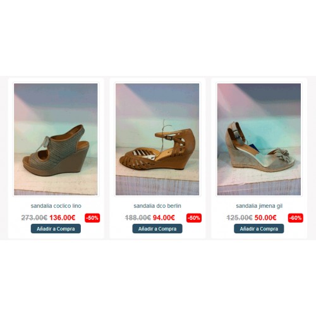Click the sandalia jimena gil title link

[259, 206]
